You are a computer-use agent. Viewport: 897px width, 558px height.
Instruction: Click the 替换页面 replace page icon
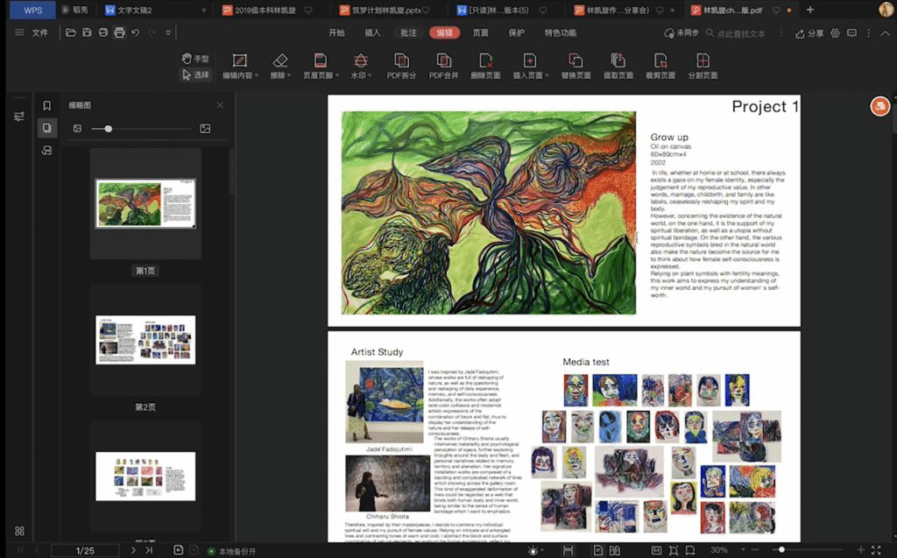pyautogui.click(x=576, y=61)
